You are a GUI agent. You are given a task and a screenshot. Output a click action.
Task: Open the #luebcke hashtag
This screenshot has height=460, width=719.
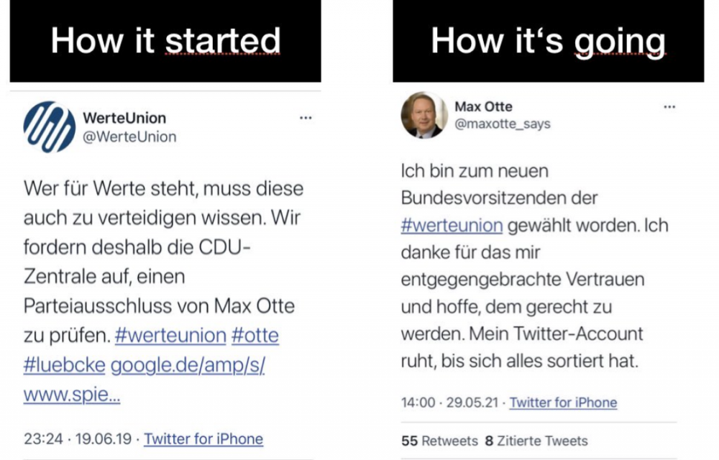(65, 365)
